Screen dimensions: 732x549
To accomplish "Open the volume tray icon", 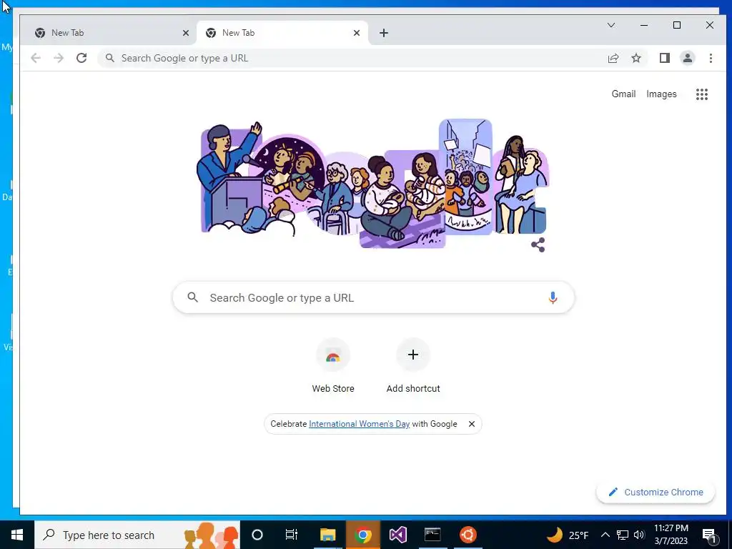I will 639,535.
